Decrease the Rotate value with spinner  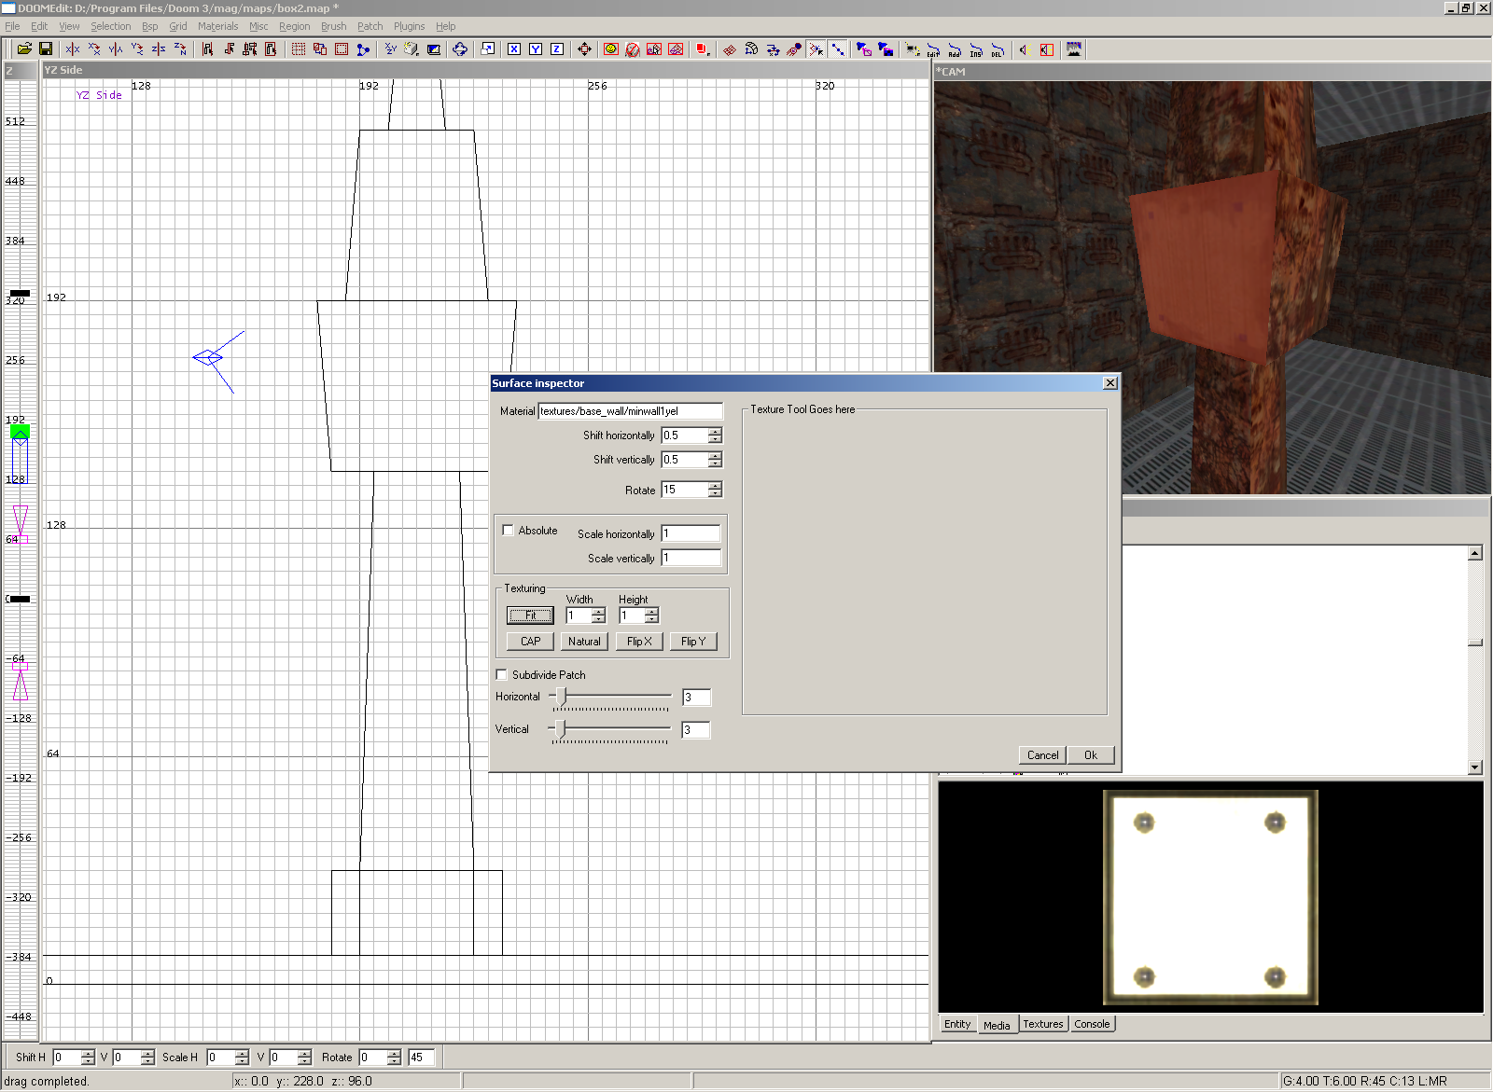click(x=715, y=493)
